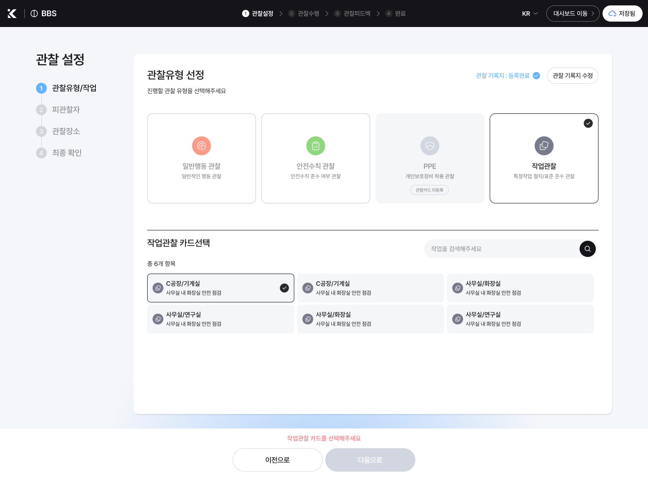Select bottom-row 사무실/화장실 card title
Screen dimensions: 648x477
point(333,315)
